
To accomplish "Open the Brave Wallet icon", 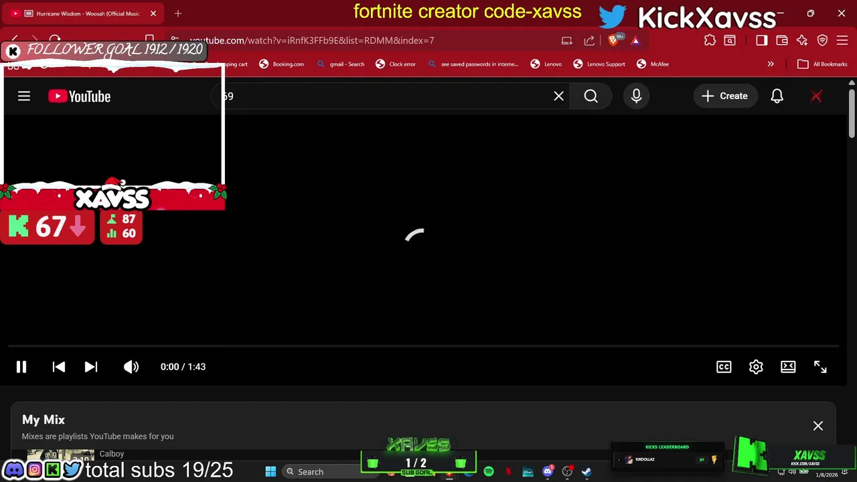I will click(x=781, y=41).
